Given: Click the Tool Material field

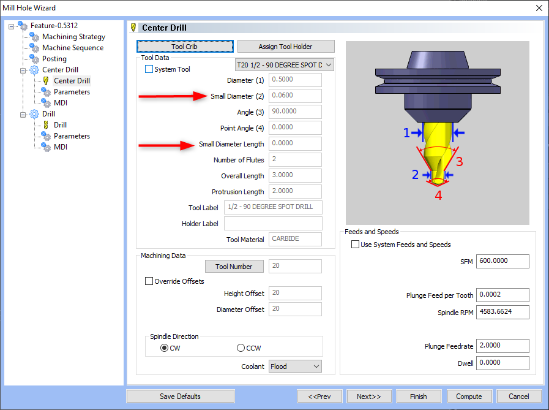Looking at the screenshot, I should click(295, 239).
